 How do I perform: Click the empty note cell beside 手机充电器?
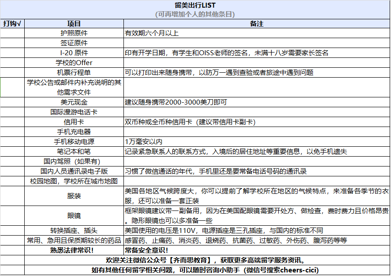[x=257, y=131]
